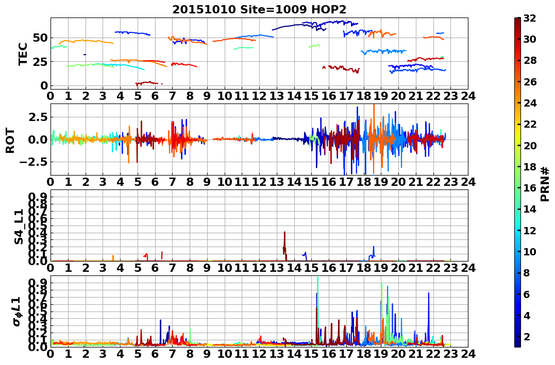This screenshot has width=555, height=365.
Task: Select colorbar tick label "6"
Action: click(527, 294)
